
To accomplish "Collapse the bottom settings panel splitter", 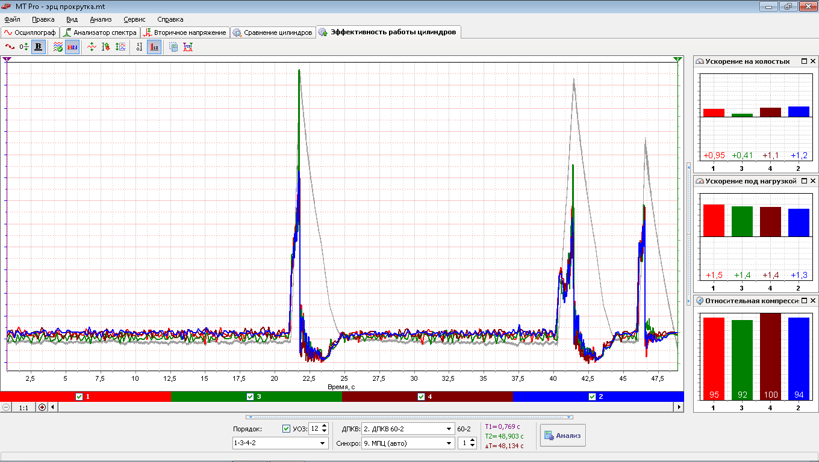I will pyautogui.click(x=409, y=416).
